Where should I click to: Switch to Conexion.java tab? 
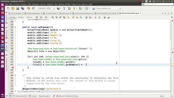[x=51, y=13]
